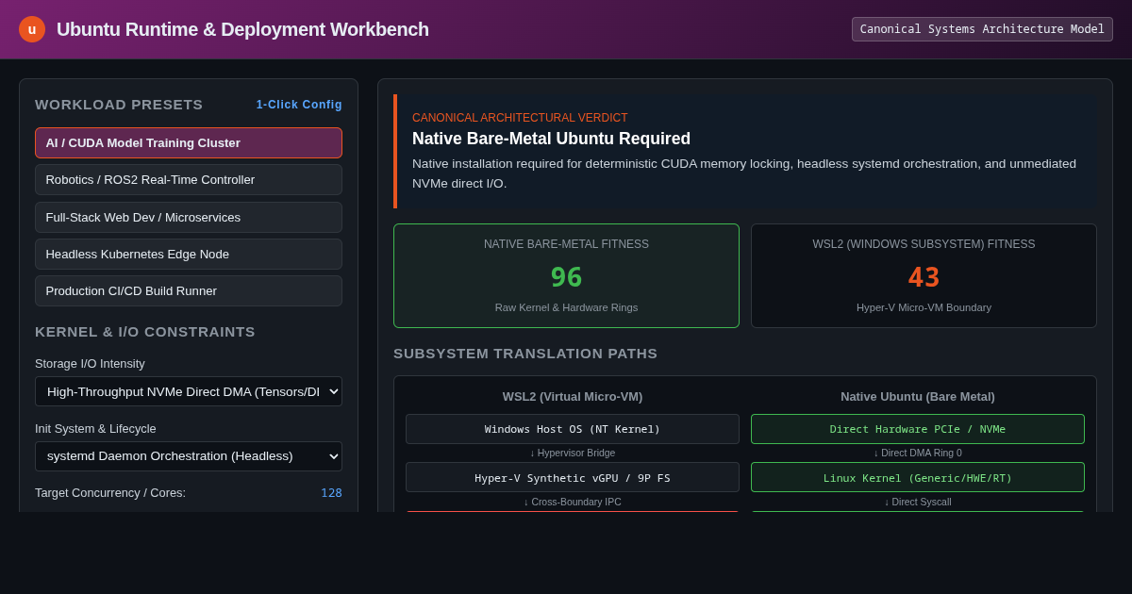Viewport: 1132px width, 594px height.
Task: Click the Native Ubuntu (Bare Metal) column header
Action: click(x=918, y=396)
